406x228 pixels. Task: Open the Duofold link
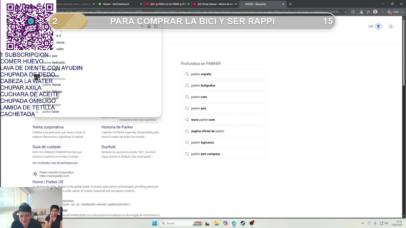point(108,147)
